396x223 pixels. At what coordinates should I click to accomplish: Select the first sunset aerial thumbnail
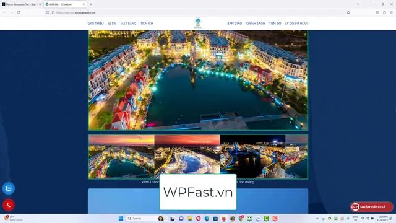click(x=121, y=157)
